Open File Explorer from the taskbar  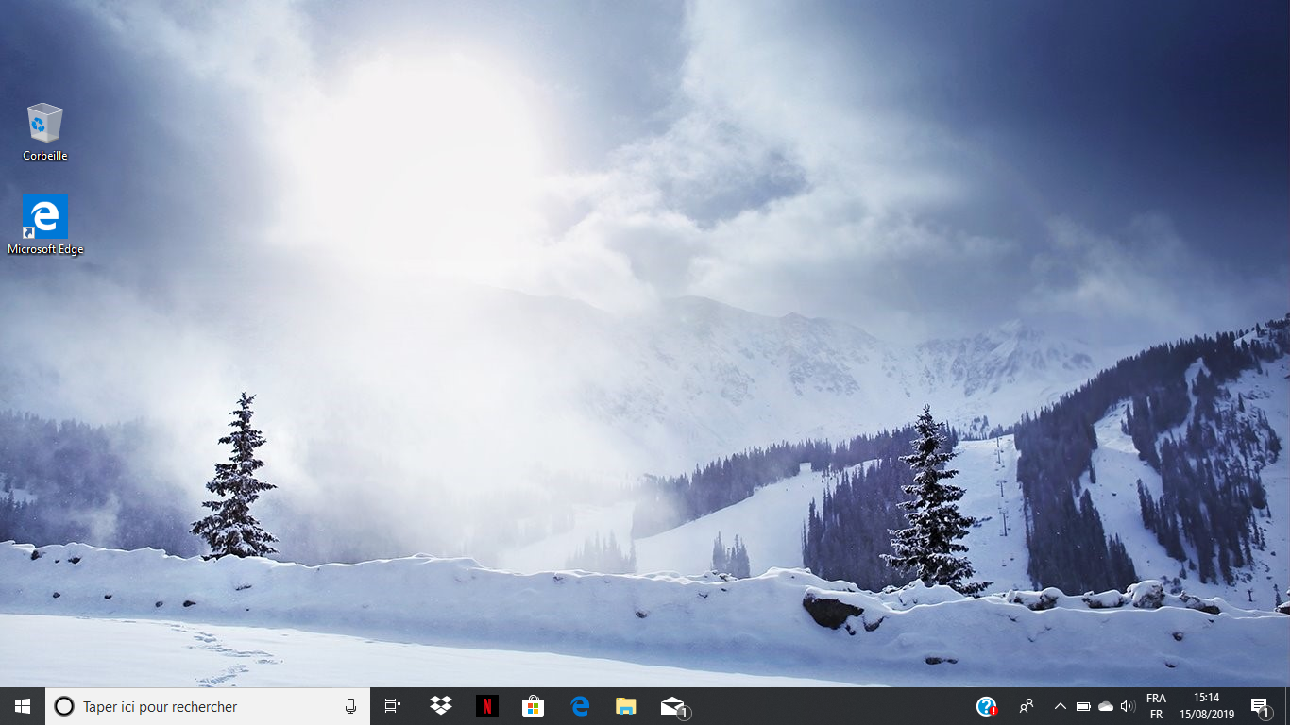tap(625, 706)
